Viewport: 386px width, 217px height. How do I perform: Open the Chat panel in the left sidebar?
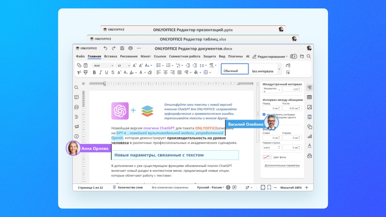(x=76, y=107)
